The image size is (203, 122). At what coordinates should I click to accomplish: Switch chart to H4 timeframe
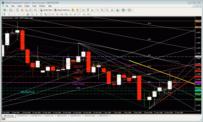75,14
